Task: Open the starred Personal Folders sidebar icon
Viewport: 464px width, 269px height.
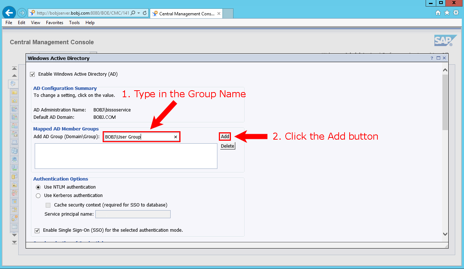Action: tap(15, 101)
